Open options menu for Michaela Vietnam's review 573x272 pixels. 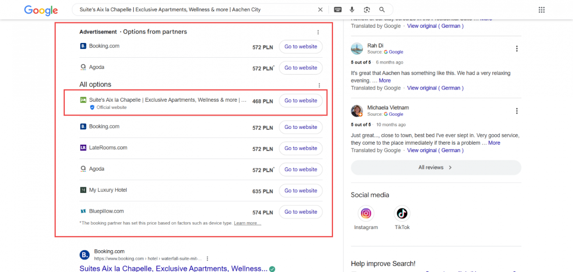[x=516, y=111]
